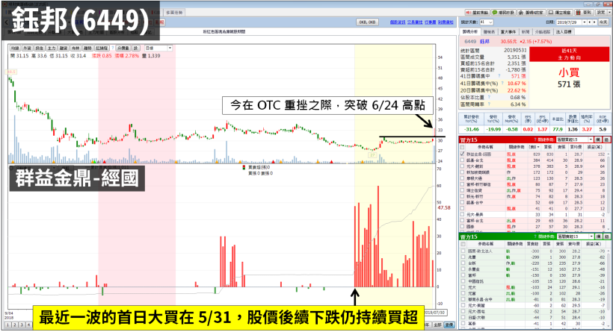
Task: Click help icon beside 41日籌碼集中(%)
Action: coord(502,83)
